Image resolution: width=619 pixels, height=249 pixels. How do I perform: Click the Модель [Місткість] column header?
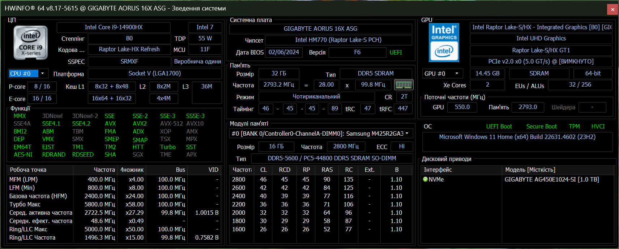[558, 170]
